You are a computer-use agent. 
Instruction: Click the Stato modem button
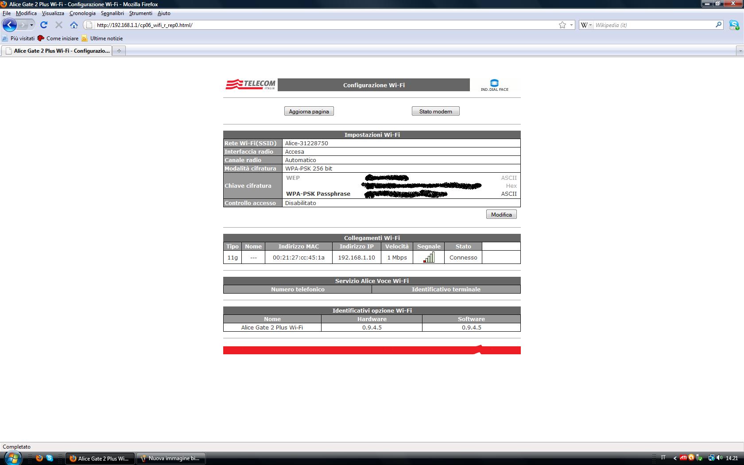[x=436, y=111]
